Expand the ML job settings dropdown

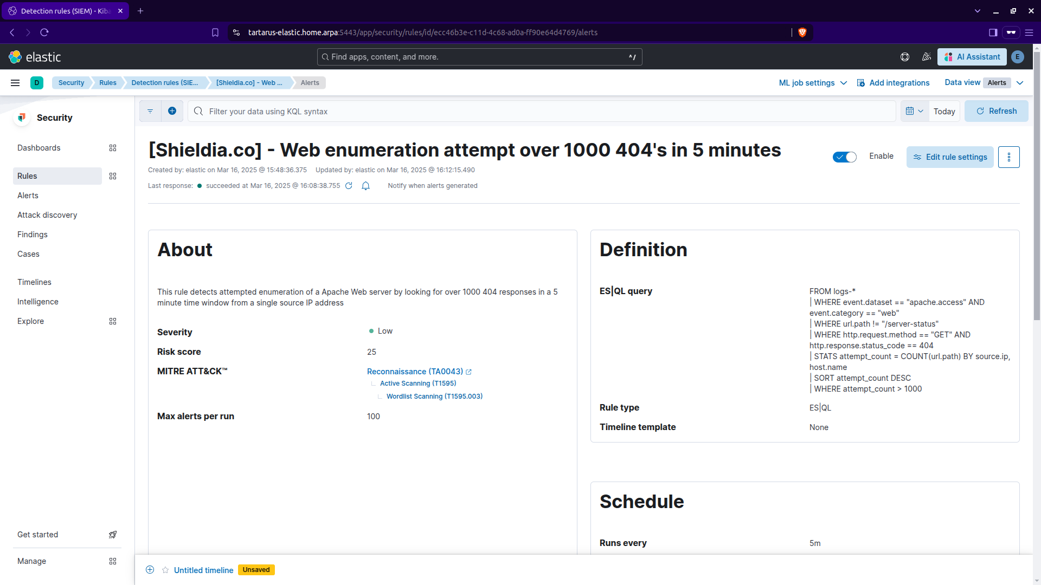[812, 83]
